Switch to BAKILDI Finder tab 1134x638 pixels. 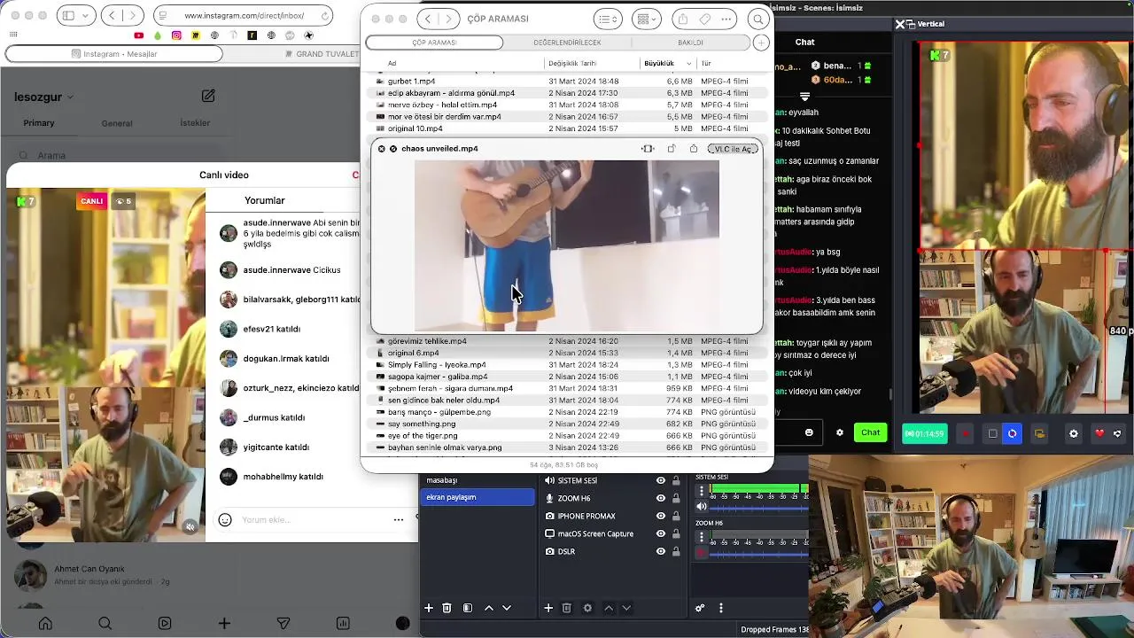[x=690, y=43]
